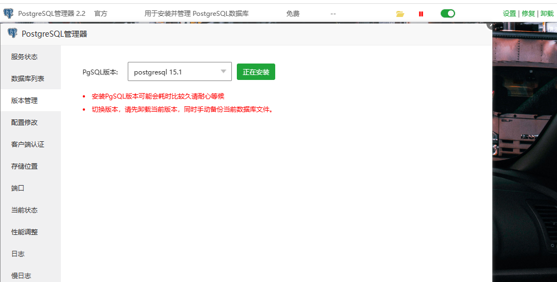Click the PostgreSQL elephant icon in the plugin row

coord(9,14)
